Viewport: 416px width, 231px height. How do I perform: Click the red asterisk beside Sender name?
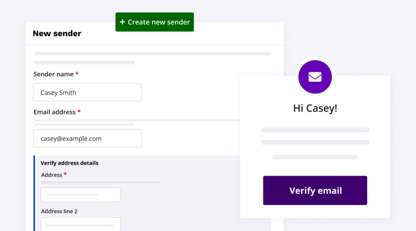coord(77,74)
